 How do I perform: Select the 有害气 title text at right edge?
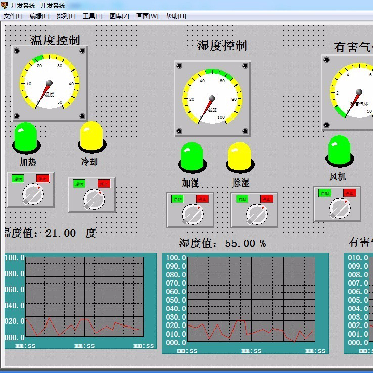(x=353, y=47)
